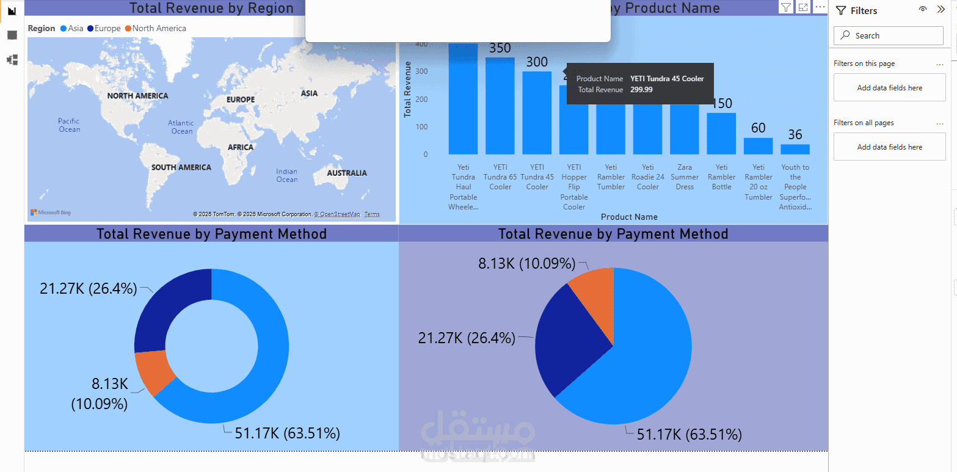The image size is (957, 472).
Task: Toggle filter pane visibility with the eye icon
Action: coord(923,10)
